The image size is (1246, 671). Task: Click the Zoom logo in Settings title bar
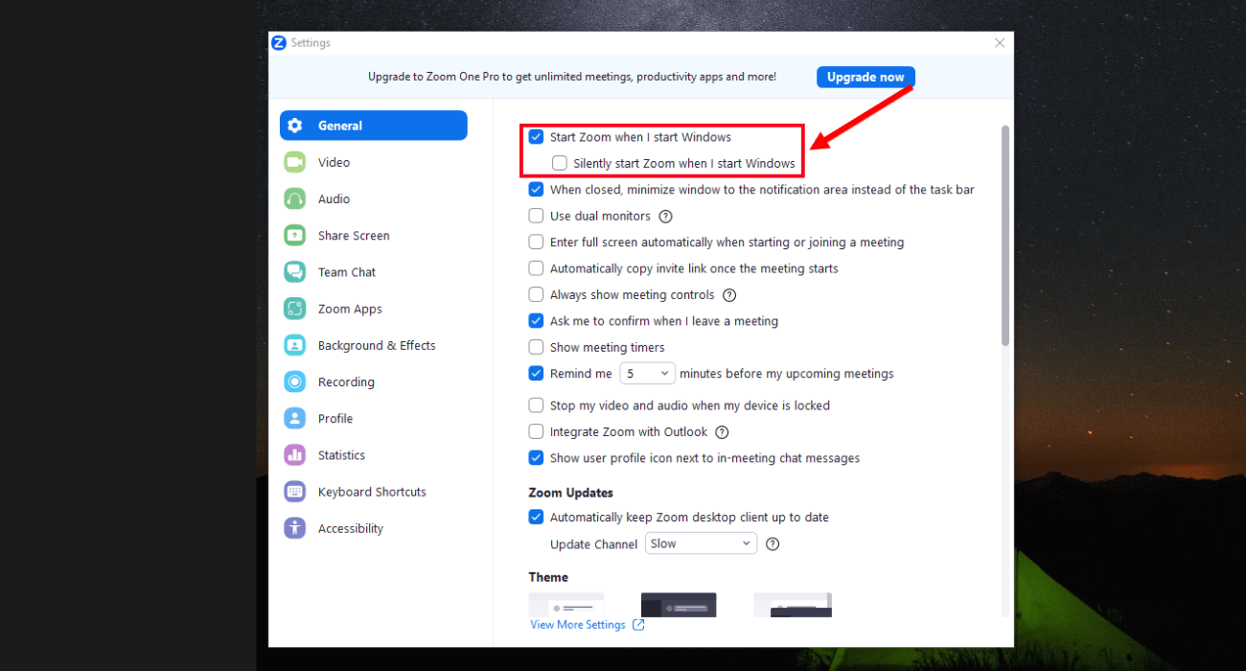[279, 43]
